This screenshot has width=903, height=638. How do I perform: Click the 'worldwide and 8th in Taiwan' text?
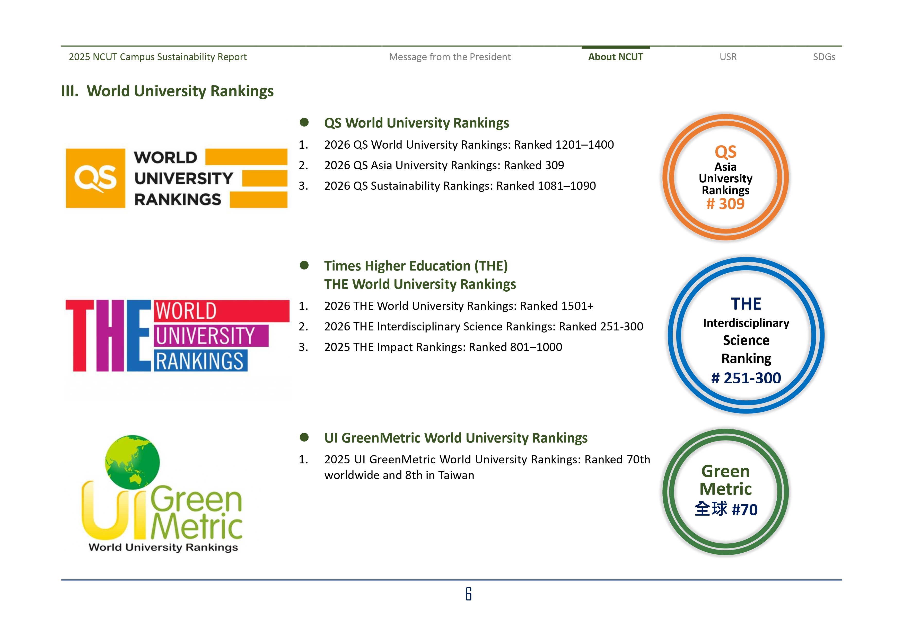point(399,475)
